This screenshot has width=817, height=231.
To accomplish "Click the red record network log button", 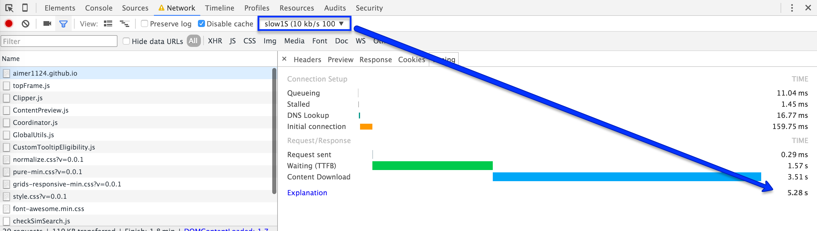I will [x=9, y=24].
